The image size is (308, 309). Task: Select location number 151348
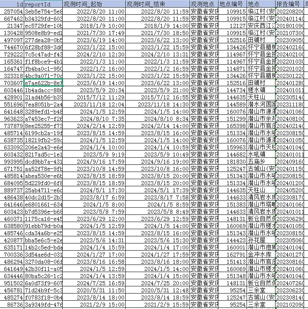pos(232,276)
